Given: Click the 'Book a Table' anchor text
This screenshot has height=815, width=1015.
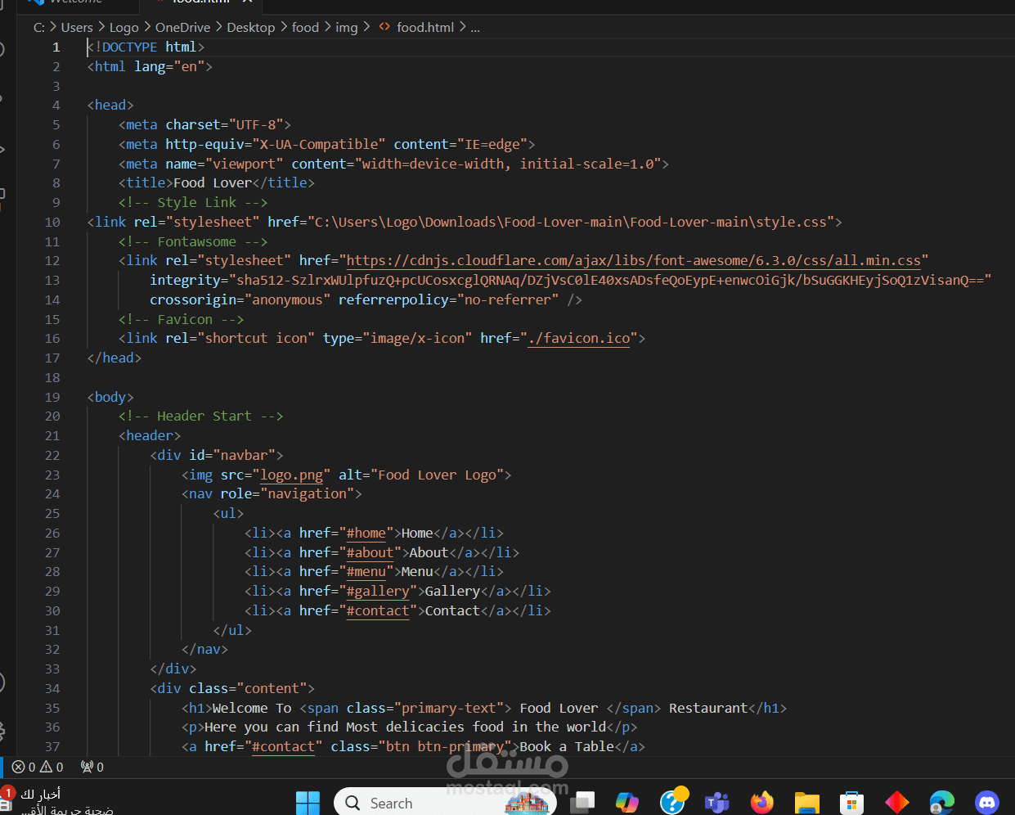Looking at the screenshot, I should click(x=567, y=746).
